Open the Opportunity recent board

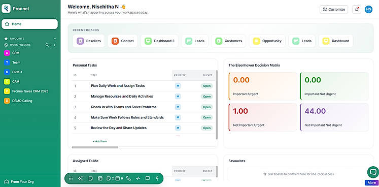tap(267, 41)
